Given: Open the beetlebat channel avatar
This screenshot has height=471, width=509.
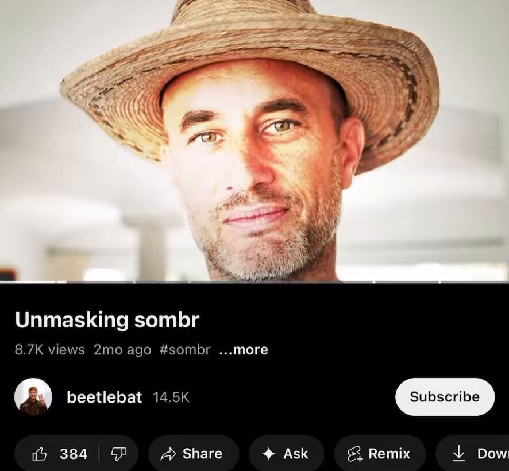Looking at the screenshot, I should (x=33, y=397).
